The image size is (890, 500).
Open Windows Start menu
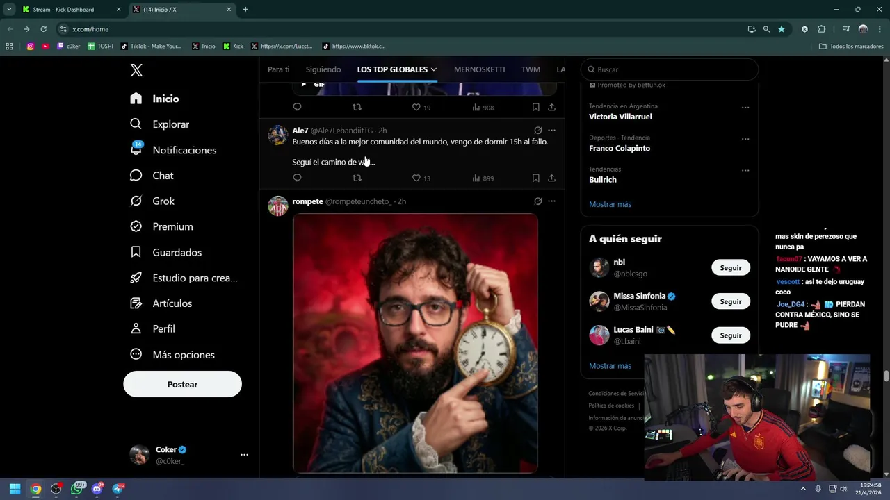(x=15, y=489)
